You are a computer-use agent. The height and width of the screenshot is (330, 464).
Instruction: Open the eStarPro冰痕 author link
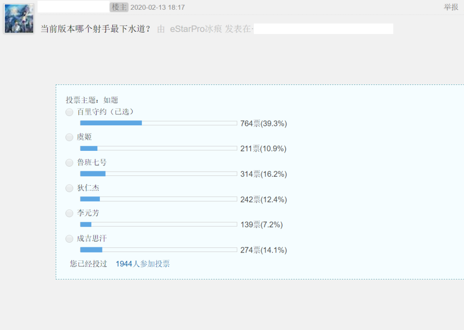[193, 29]
